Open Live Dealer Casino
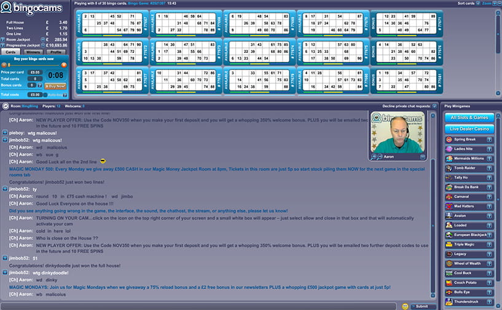The height and width of the screenshot is (310, 502). 469,129
